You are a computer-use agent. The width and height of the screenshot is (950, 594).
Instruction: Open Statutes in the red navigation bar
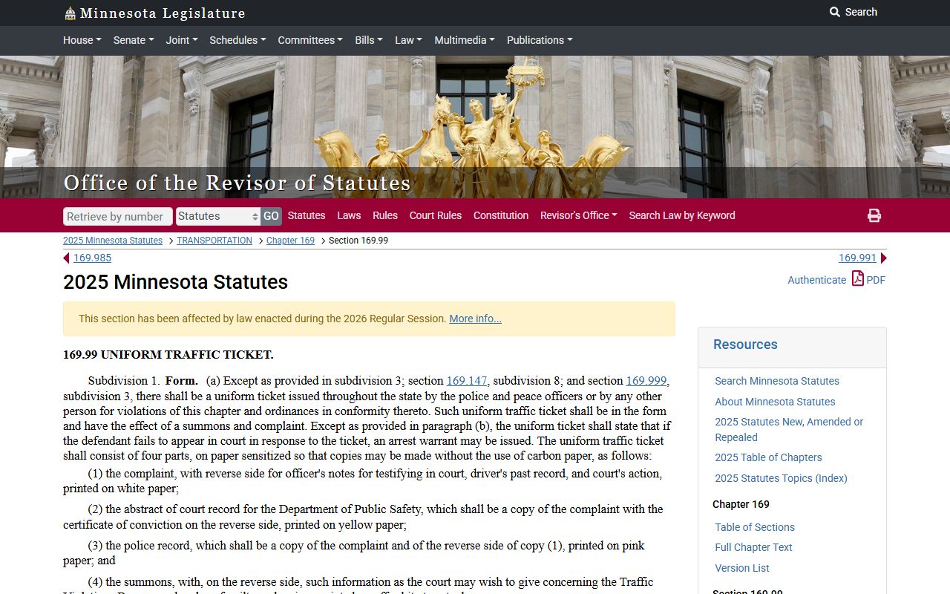click(307, 215)
